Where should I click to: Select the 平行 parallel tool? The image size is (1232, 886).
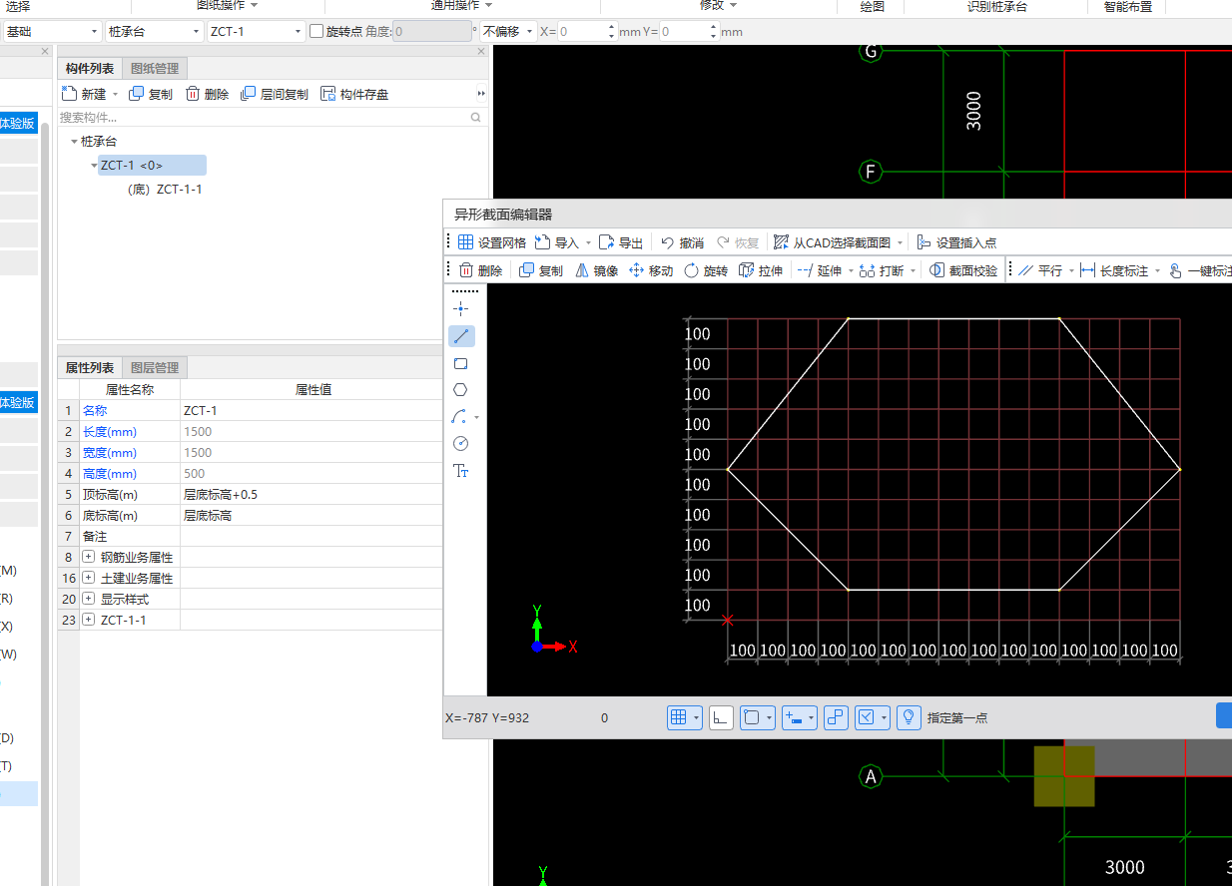point(1040,270)
